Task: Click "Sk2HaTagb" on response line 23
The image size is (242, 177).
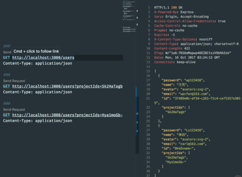Action: point(176,112)
